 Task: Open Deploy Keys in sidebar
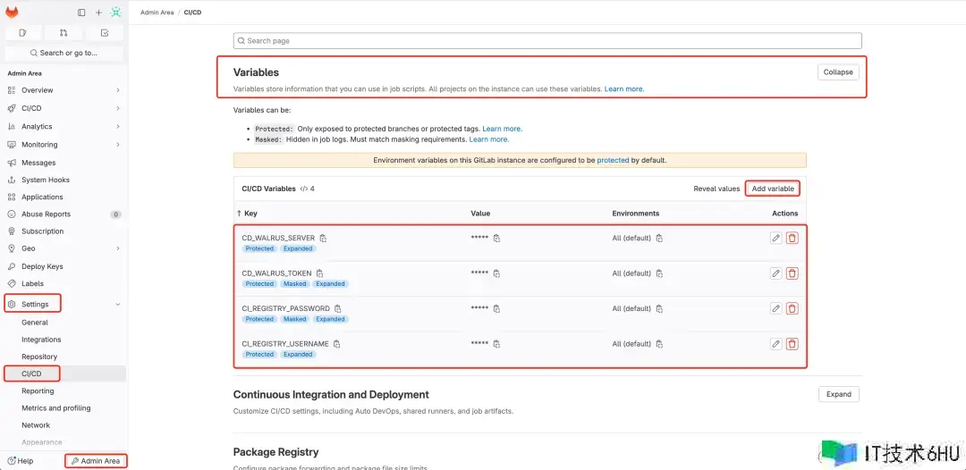coord(42,266)
